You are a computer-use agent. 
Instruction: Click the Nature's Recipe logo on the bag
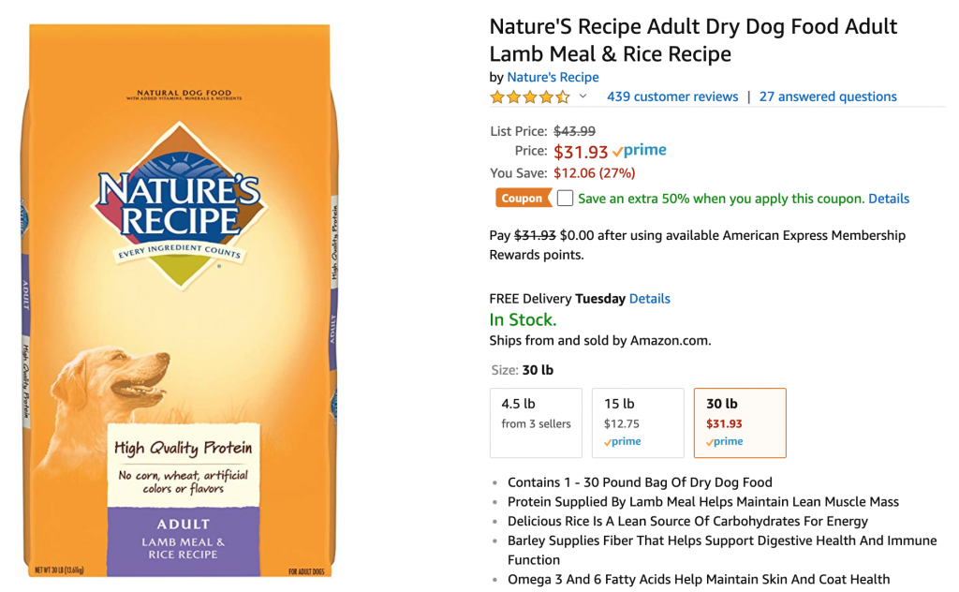tap(179, 205)
